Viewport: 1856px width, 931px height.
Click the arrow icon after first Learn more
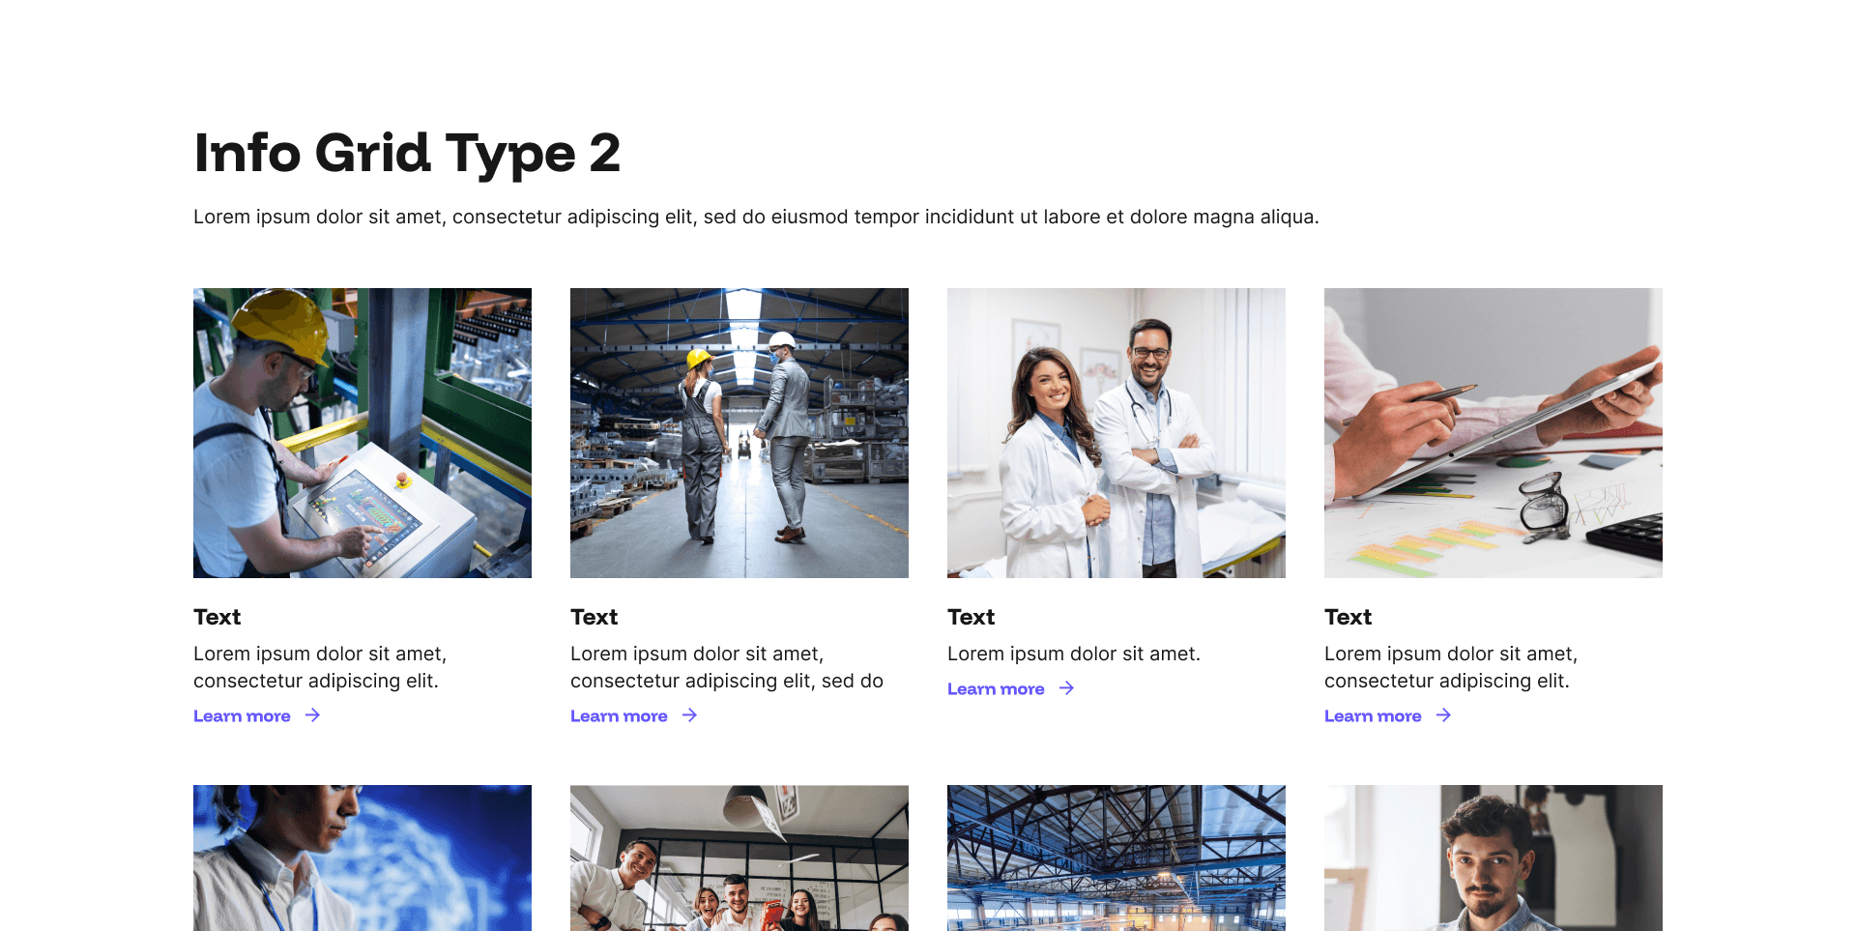pyautogui.click(x=312, y=715)
